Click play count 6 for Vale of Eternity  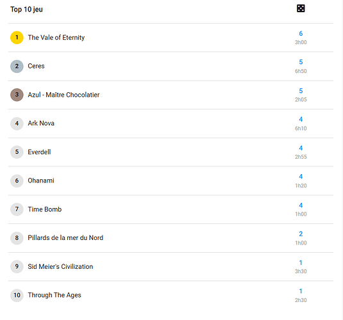[301, 33]
